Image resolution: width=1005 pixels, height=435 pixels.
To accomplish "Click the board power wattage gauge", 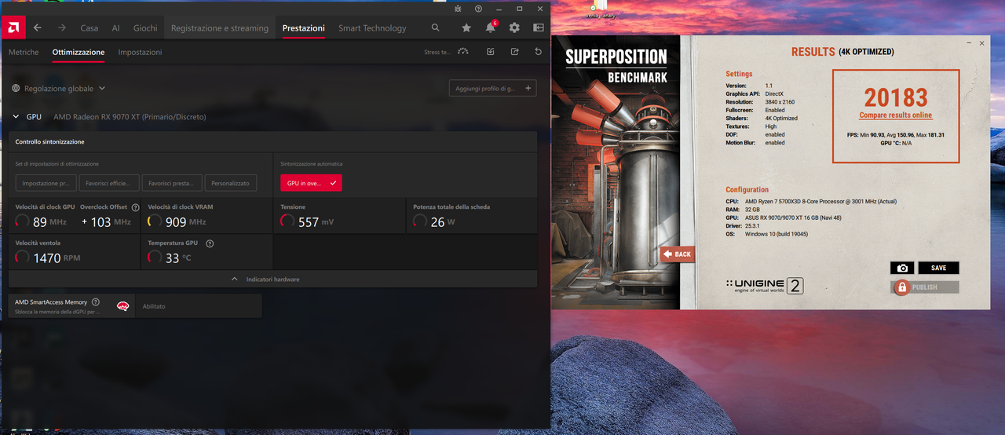I will click(x=421, y=221).
